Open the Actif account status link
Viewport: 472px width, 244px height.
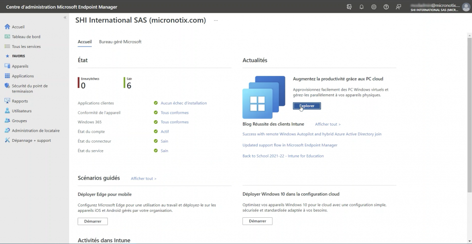pyautogui.click(x=165, y=132)
